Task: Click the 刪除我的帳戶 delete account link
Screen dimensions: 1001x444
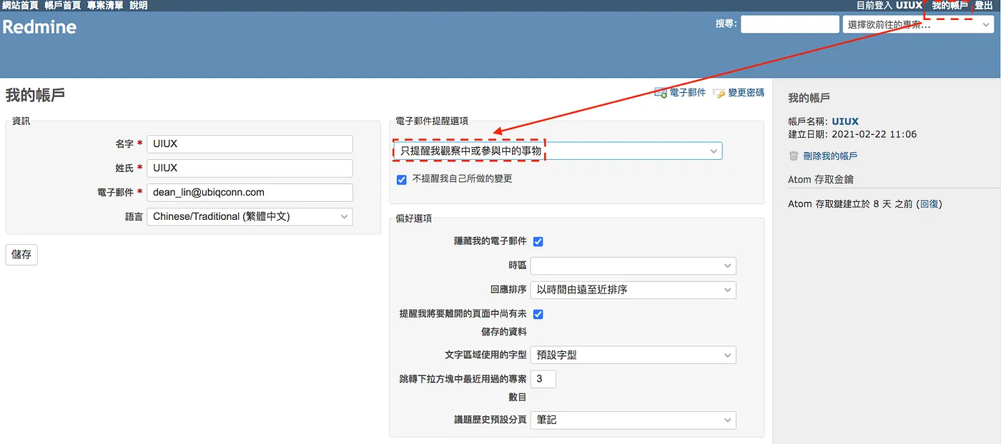Action: pyautogui.click(x=829, y=156)
